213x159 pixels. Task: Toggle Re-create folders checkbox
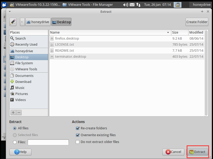click(x=78, y=128)
